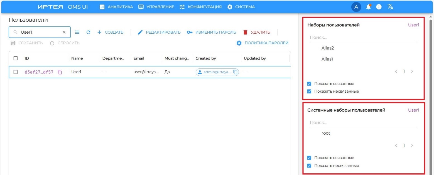This screenshot has height=175, width=434.
Task: Open the КОНФИГУРАЦИЯ menu
Action: [200, 7]
